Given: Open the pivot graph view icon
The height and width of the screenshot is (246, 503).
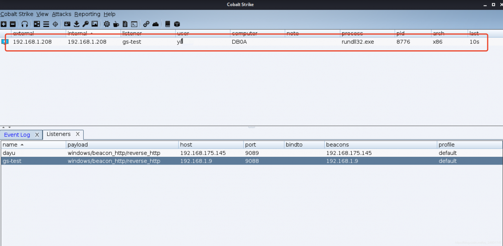Looking at the screenshot, I should pyautogui.click(x=37, y=24).
